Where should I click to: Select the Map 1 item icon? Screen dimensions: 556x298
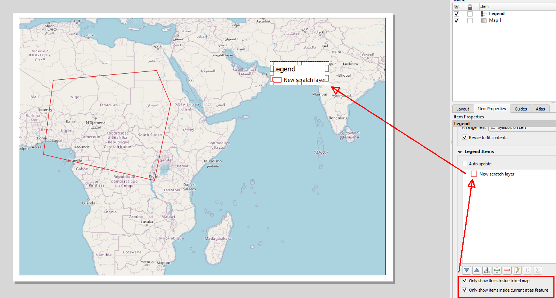point(483,20)
